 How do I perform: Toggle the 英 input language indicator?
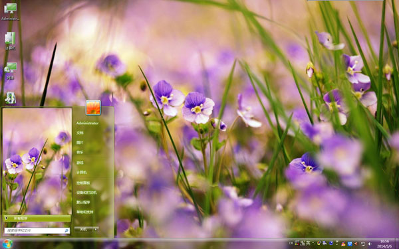pos(308,243)
